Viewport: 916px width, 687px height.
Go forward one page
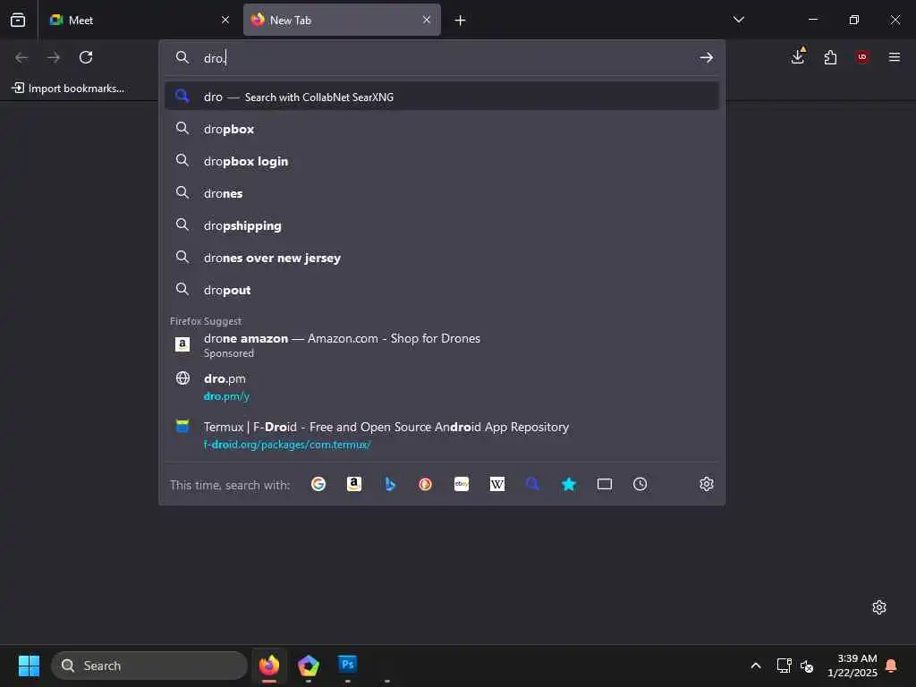[x=54, y=57]
